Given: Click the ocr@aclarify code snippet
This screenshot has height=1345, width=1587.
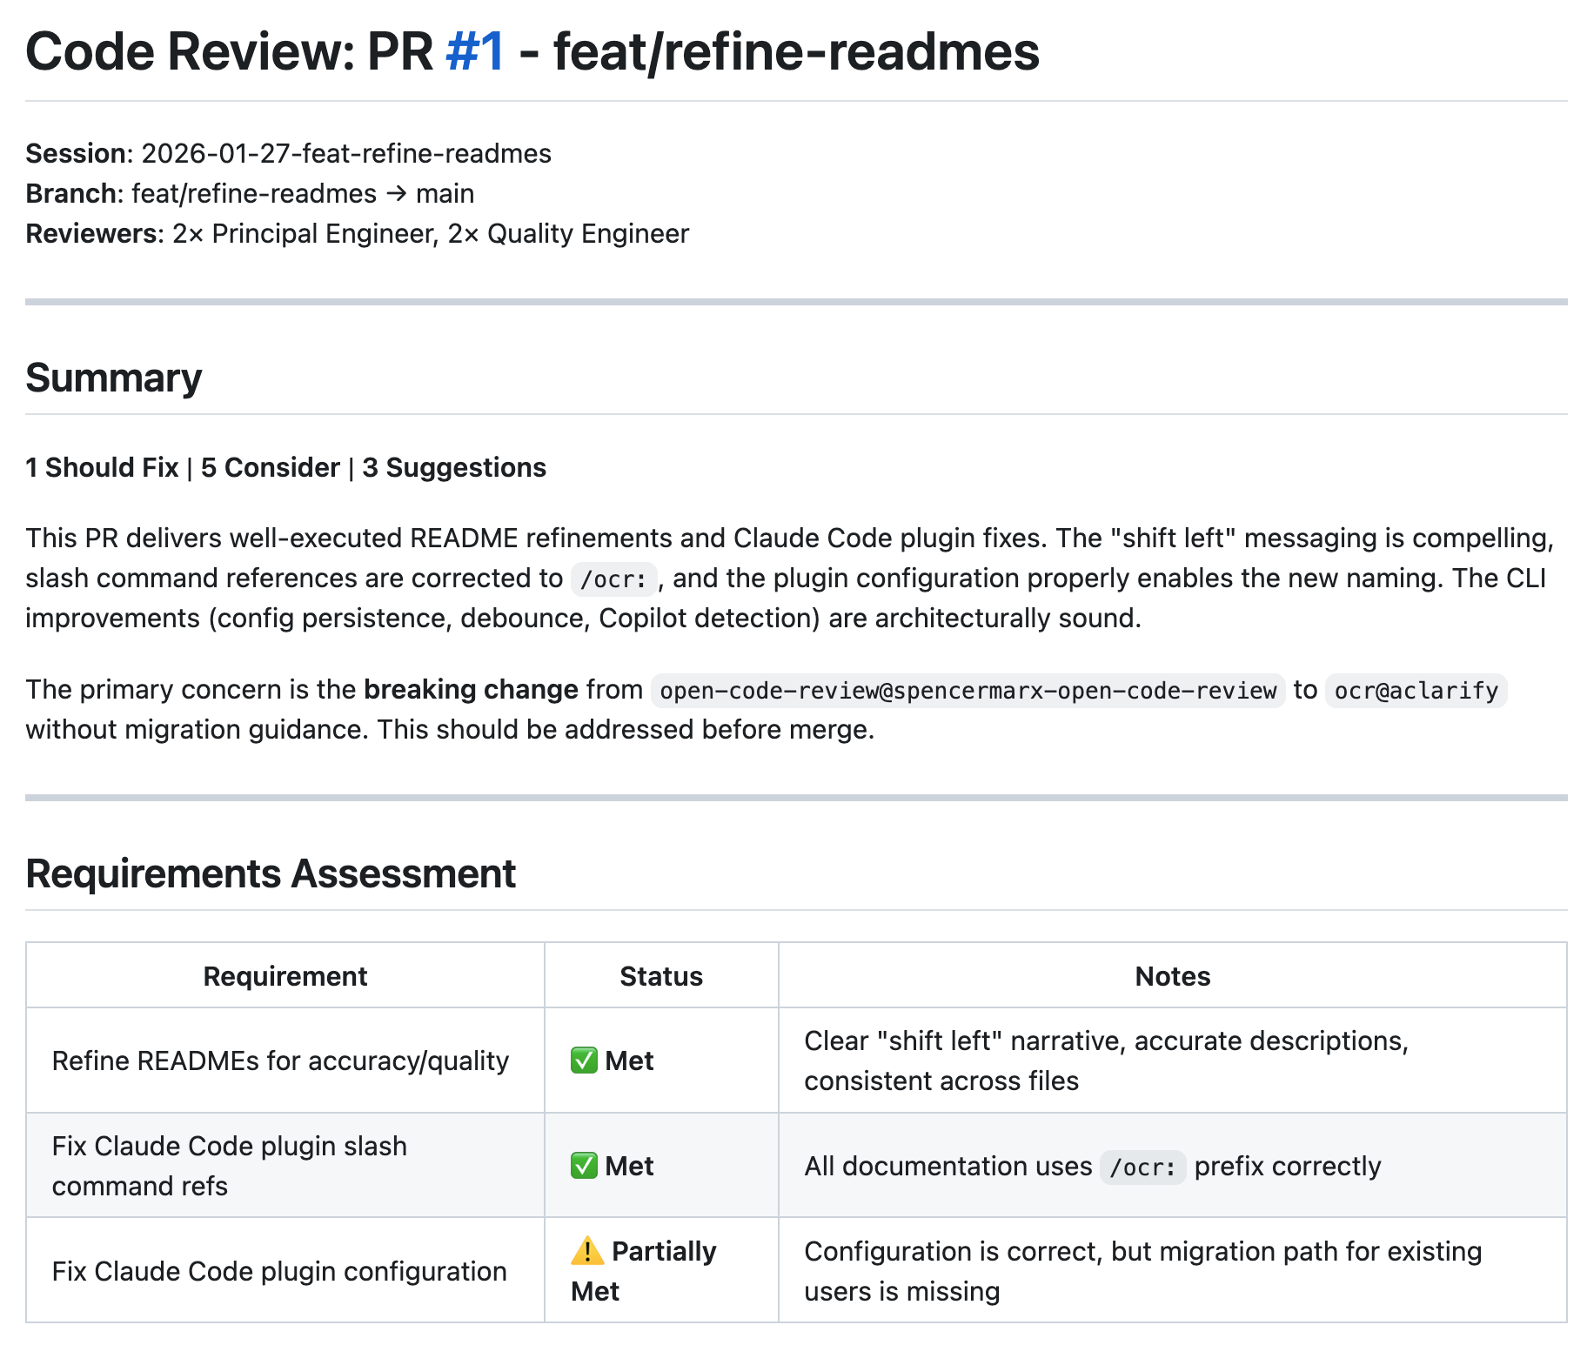Looking at the screenshot, I should coord(1416,692).
